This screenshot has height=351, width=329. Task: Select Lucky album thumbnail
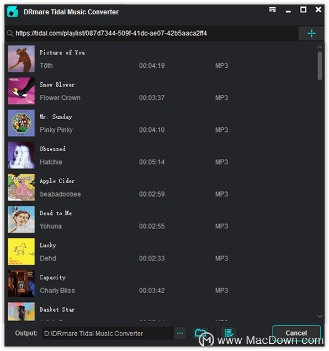tap(22, 252)
